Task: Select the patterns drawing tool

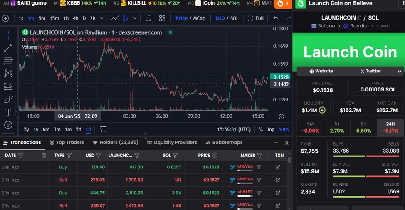Action: pyautogui.click(x=8, y=74)
